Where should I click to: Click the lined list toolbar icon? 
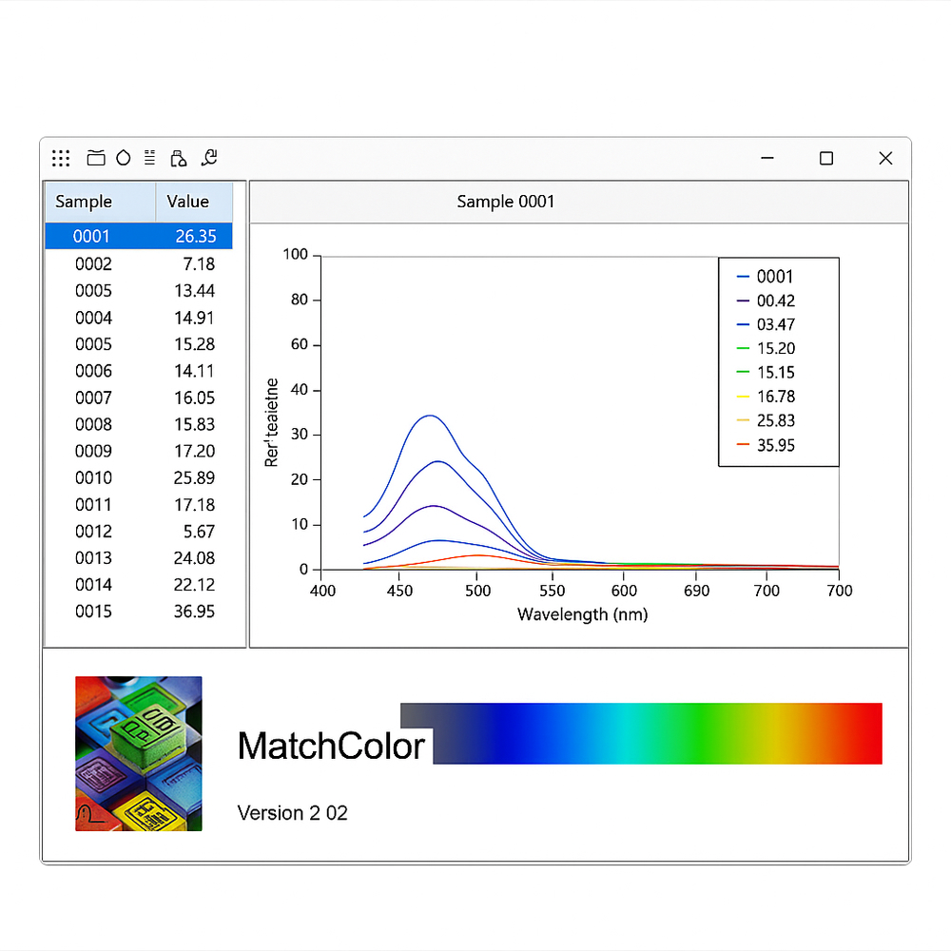150,158
